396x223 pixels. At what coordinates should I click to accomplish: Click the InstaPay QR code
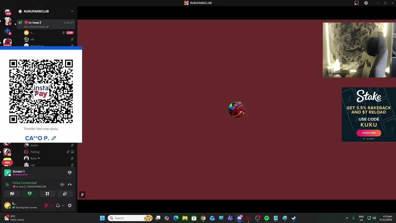41,92
